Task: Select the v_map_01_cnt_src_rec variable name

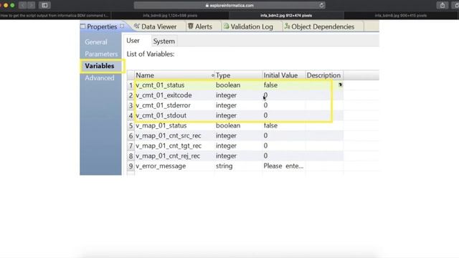Action: click(x=169, y=135)
